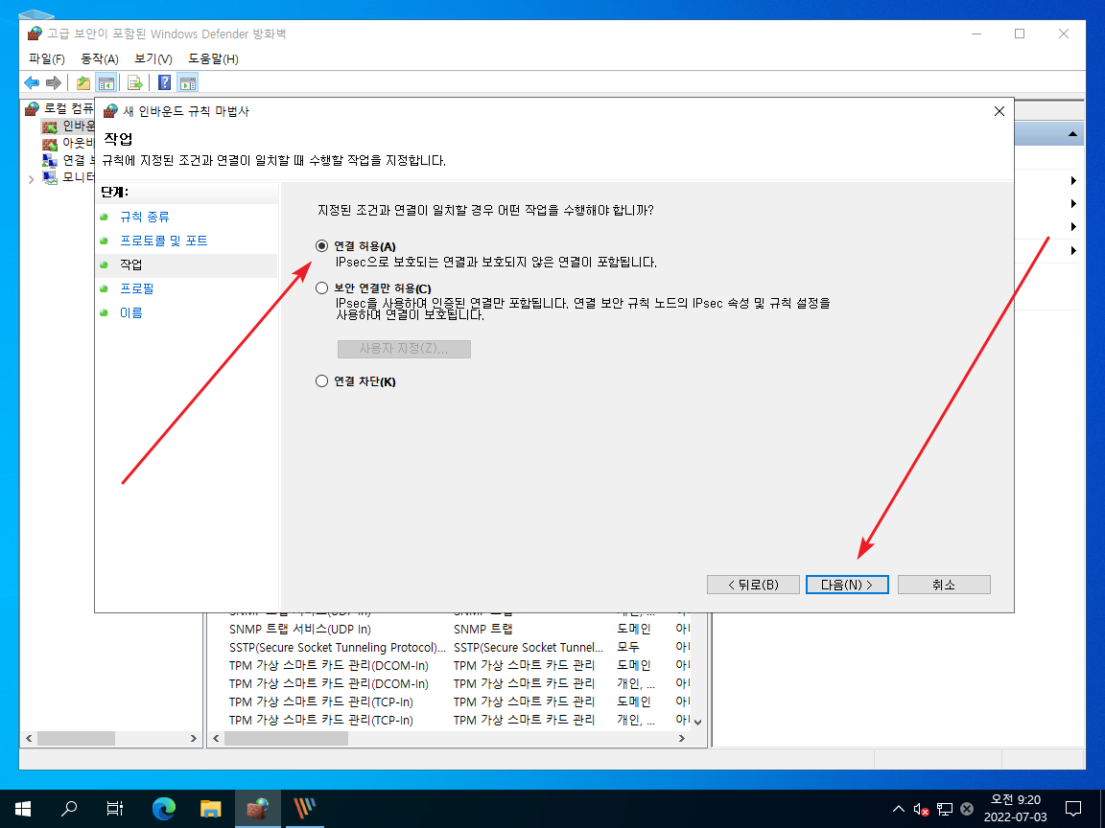Expand the first action pane submenu arrow
The image size is (1105, 828).
[x=1073, y=181]
